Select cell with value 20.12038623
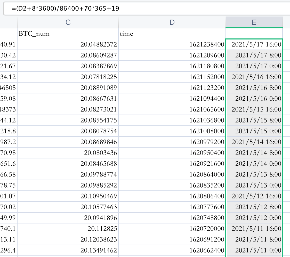 coord(68,239)
